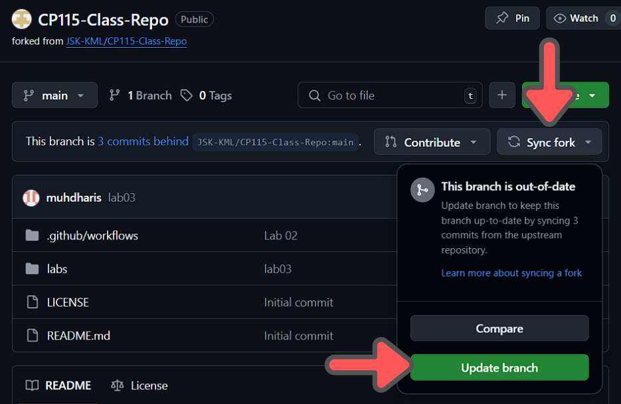Click the This branch is out-of-date heading
The height and width of the screenshot is (404, 621).
tap(508, 186)
